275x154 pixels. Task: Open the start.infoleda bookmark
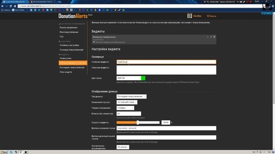point(18,10)
